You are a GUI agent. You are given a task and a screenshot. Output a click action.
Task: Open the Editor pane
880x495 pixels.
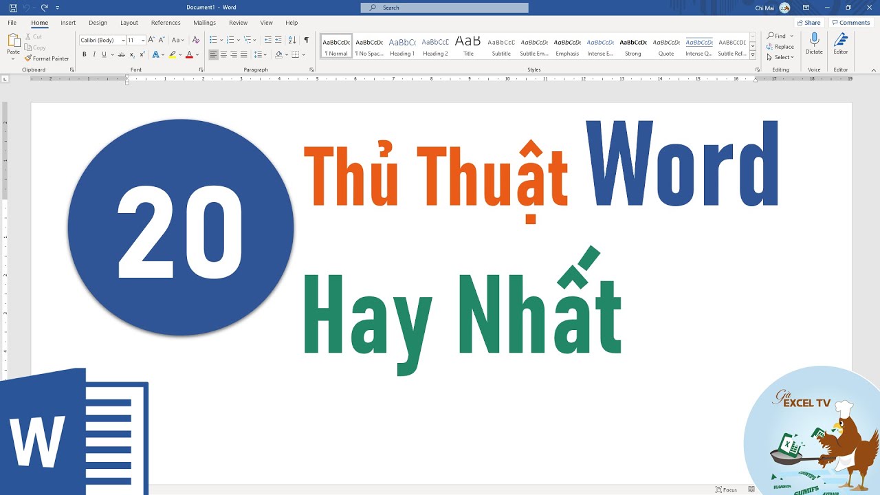point(841,44)
